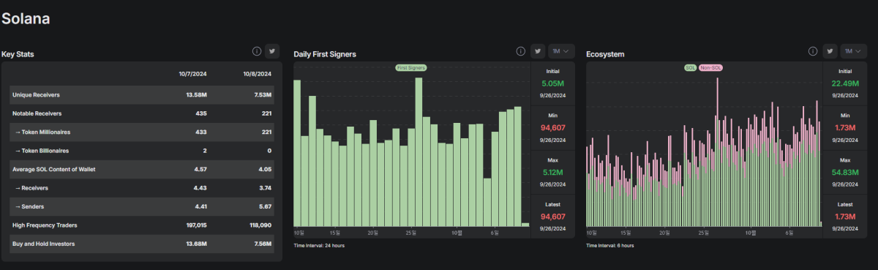878x270 pixels.
Task: Click value 118,090 for High Frequency Traders
Action: click(260, 225)
